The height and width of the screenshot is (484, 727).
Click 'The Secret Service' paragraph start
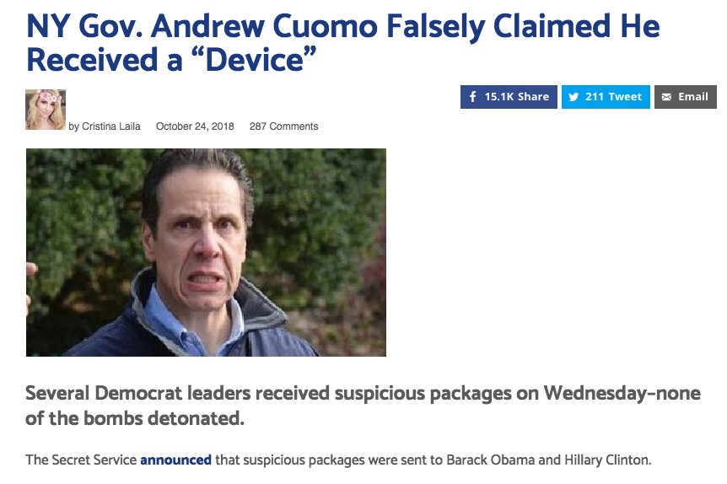point(81,460)
